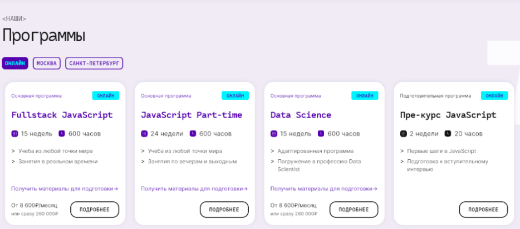Screen dimensions: 520x229
Task: Get preparation materials link for Data Science
Action: pyautogui.click(x=323, y=189)
